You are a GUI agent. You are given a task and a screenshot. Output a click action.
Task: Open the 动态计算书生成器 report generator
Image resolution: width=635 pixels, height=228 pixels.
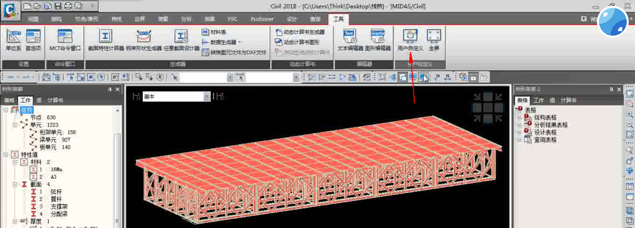coord(300,32)
